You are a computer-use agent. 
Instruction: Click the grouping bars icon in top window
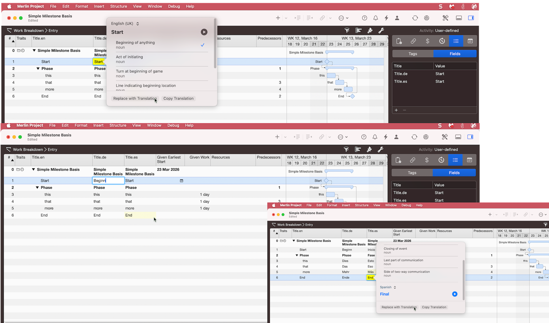coord(359,30)
